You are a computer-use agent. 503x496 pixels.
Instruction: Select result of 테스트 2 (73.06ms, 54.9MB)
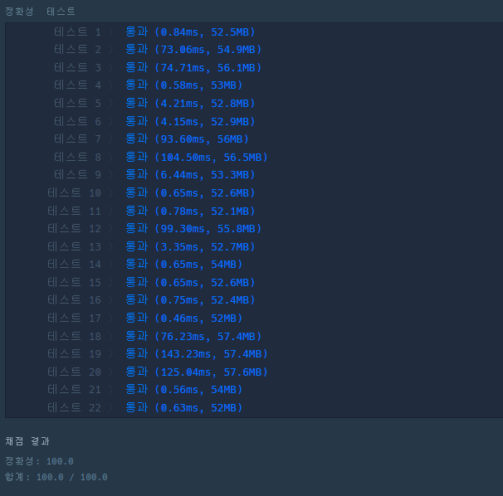pos(193,50)
